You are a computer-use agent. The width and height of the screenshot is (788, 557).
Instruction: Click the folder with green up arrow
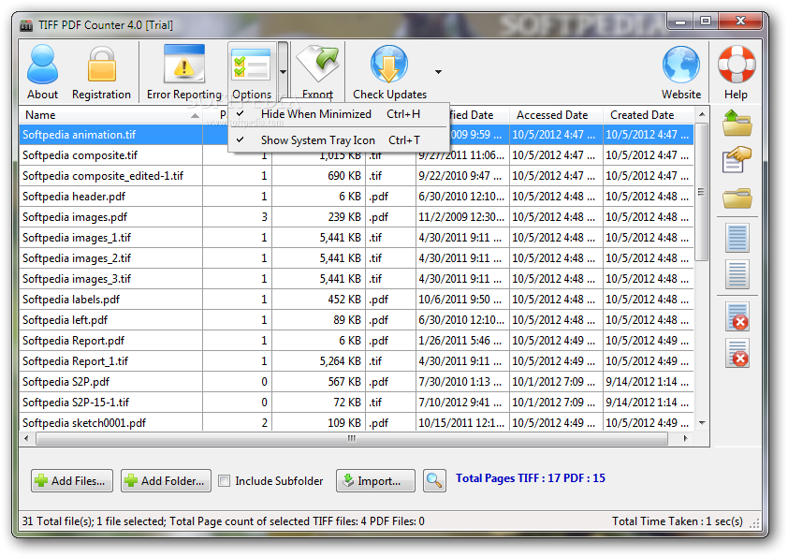point(737,124)
